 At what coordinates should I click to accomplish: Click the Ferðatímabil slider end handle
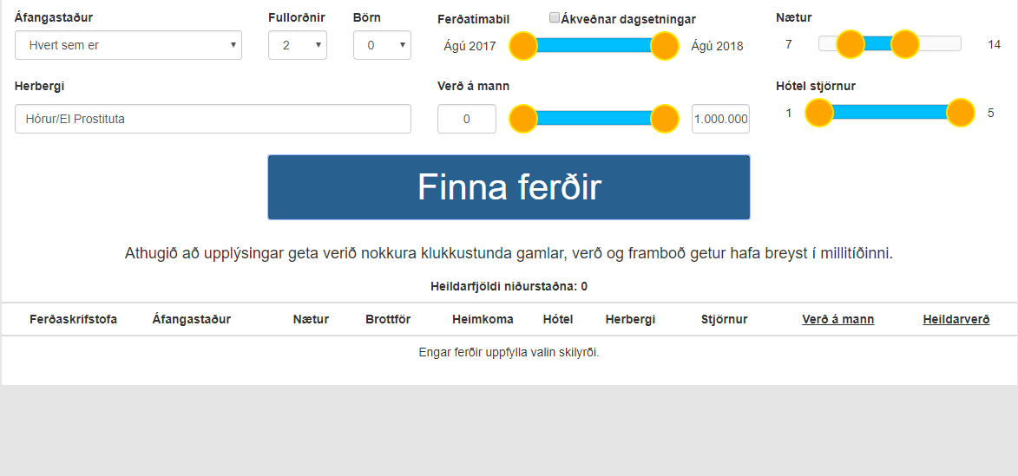coord(664,46)
